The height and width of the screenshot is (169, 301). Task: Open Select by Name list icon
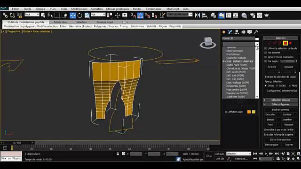click(x=50, y=15)
